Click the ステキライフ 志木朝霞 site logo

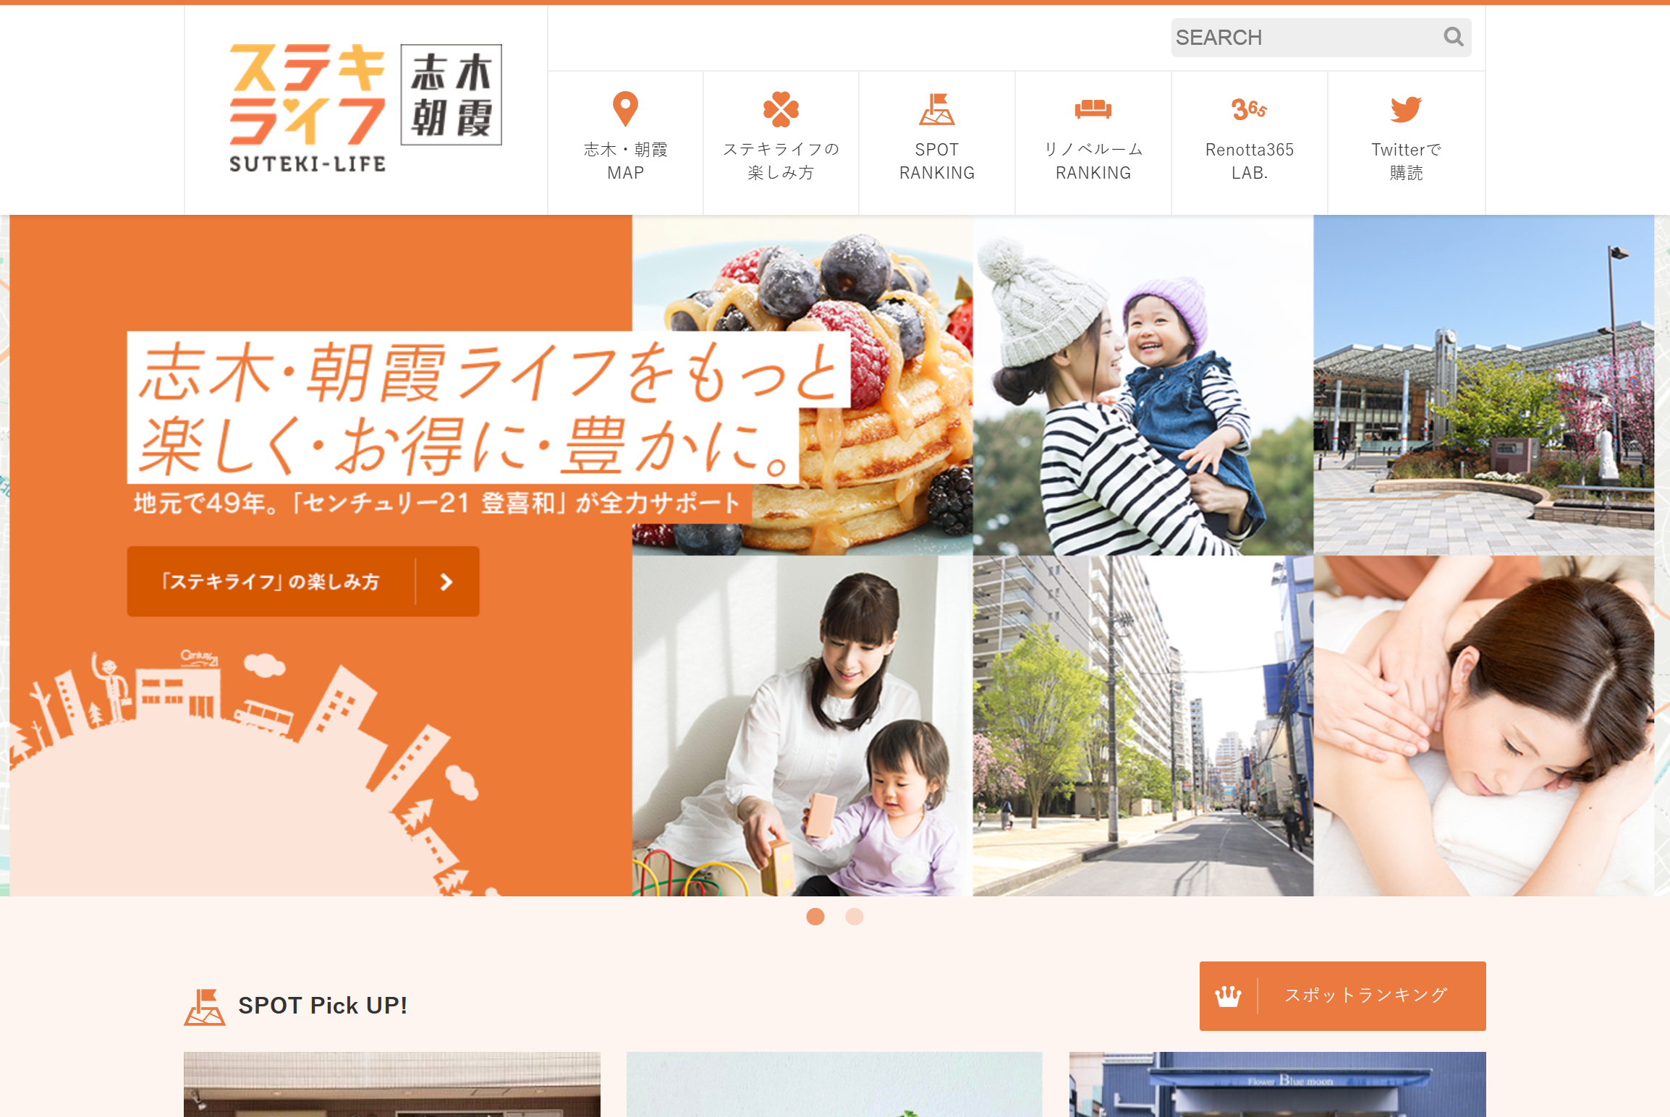[x=365, y=108]
